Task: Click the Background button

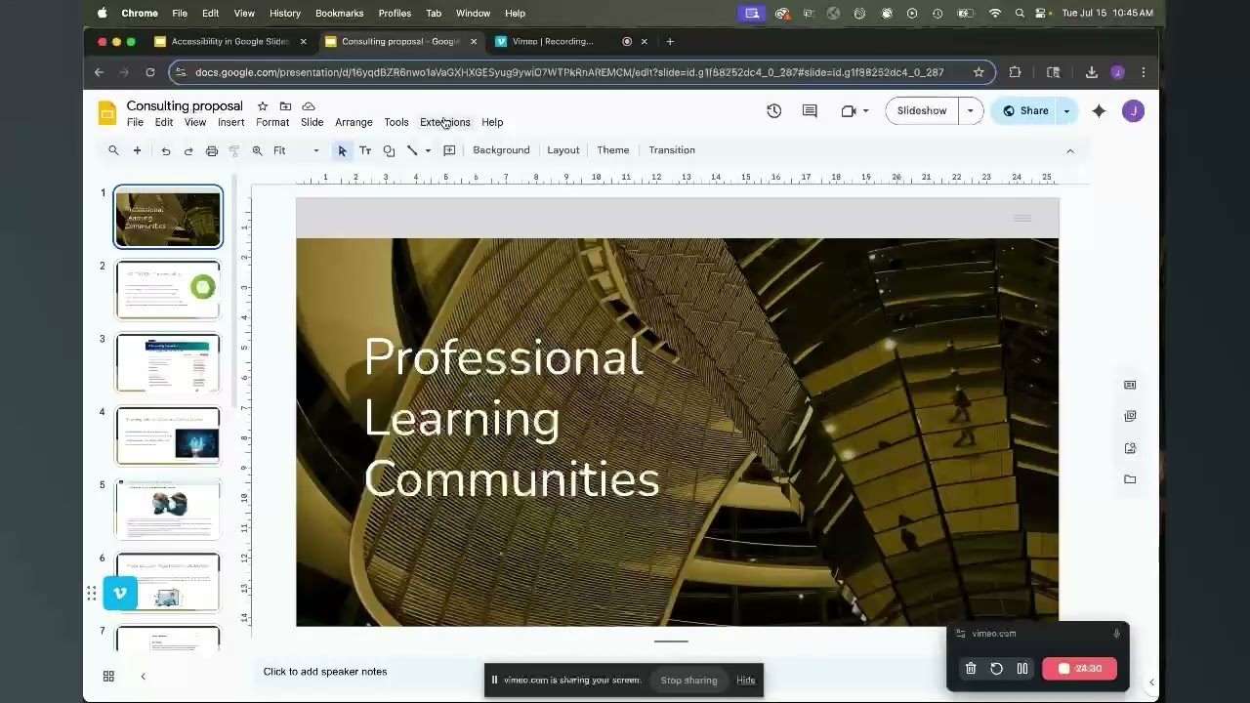Action: click(501, 150)
